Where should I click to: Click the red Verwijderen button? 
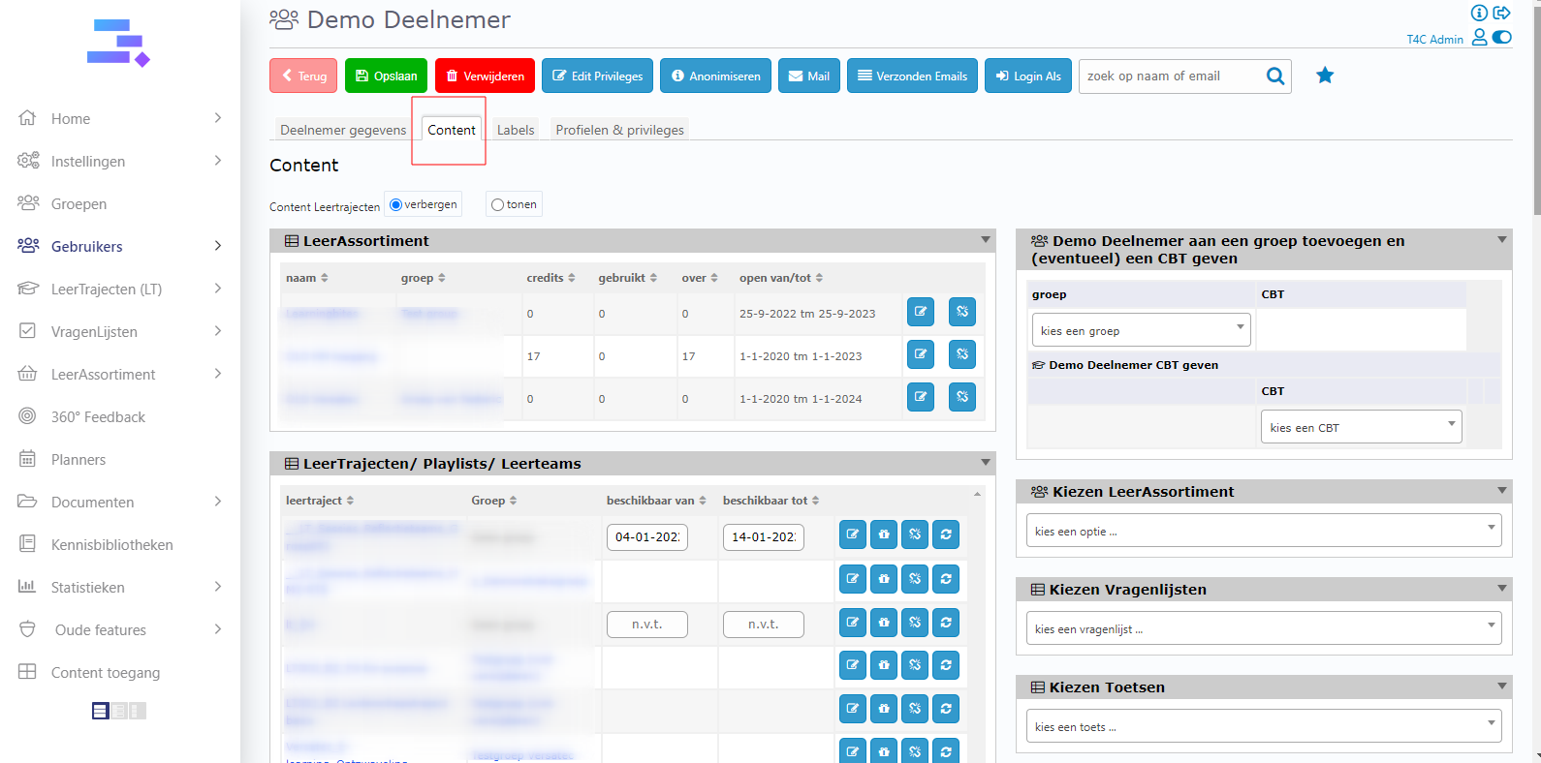485,76
